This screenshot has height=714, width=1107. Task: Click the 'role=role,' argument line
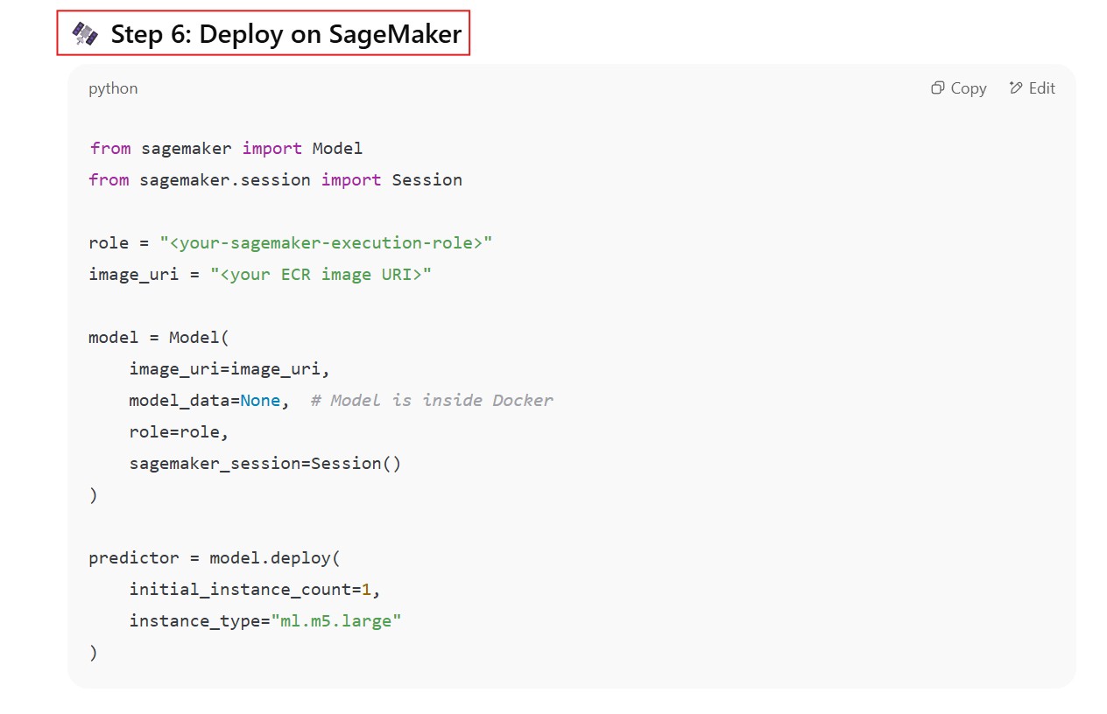pos(179,431)
